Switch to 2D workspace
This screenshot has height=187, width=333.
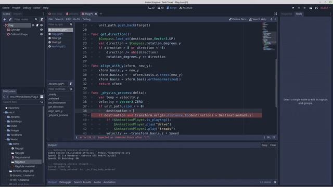[x=151, y=8]
